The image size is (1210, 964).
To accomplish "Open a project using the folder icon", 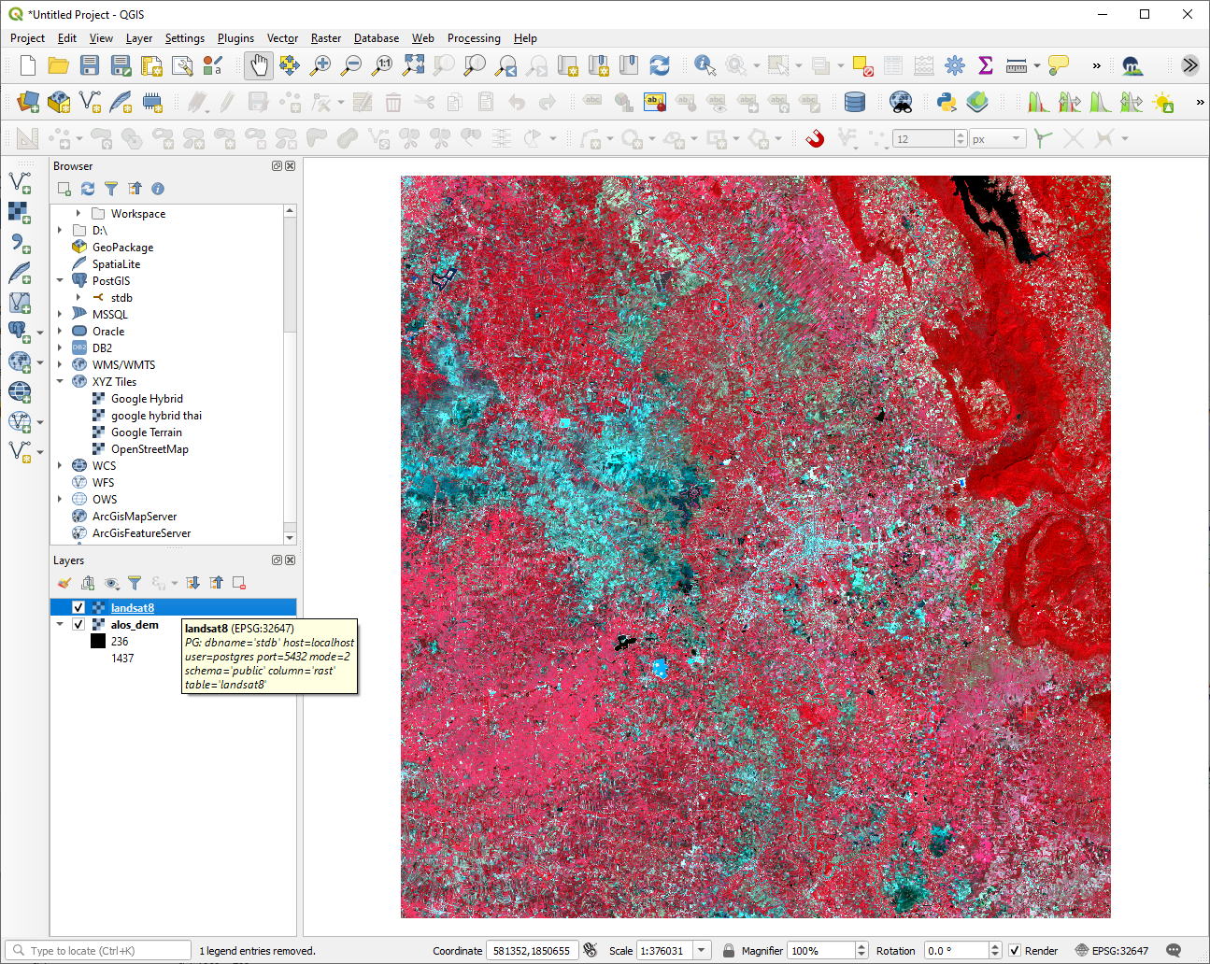I will (x=59, y=65).
